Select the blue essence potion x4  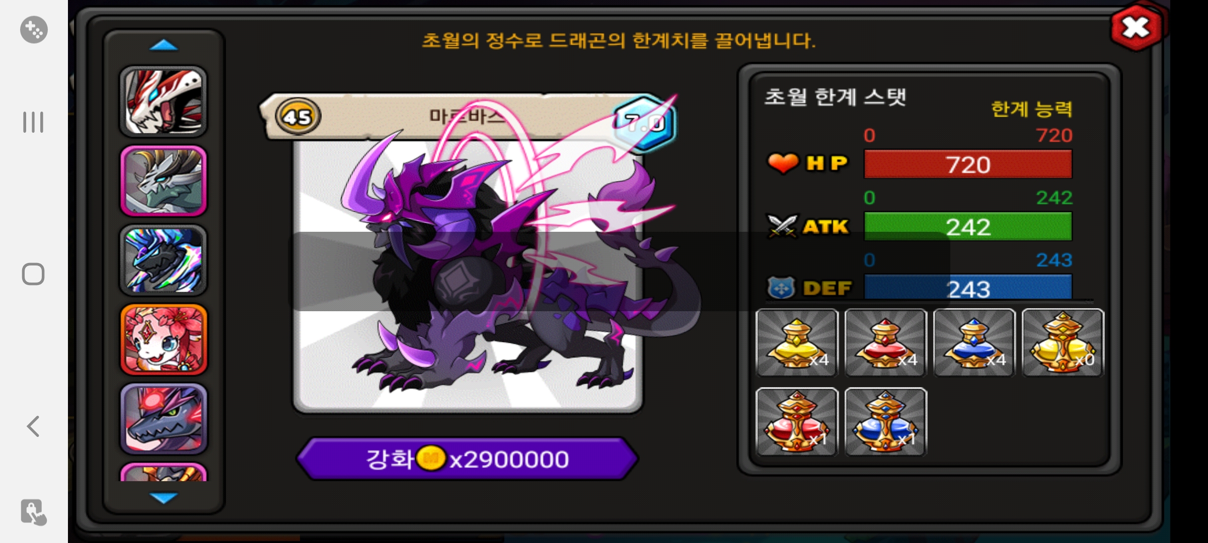coord(974,342)
